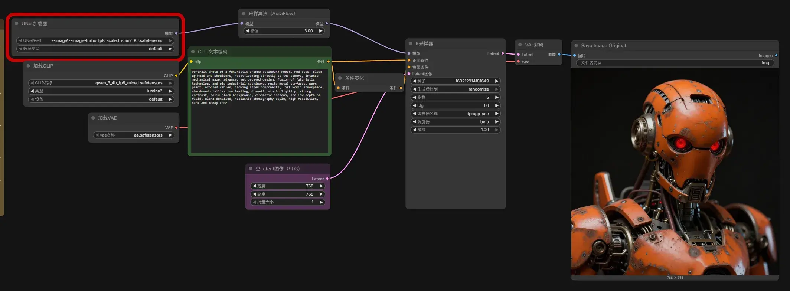Click the 图像 output port on VAE解码 node
This screenshot has height=291, width=790.
click(559, 55)
